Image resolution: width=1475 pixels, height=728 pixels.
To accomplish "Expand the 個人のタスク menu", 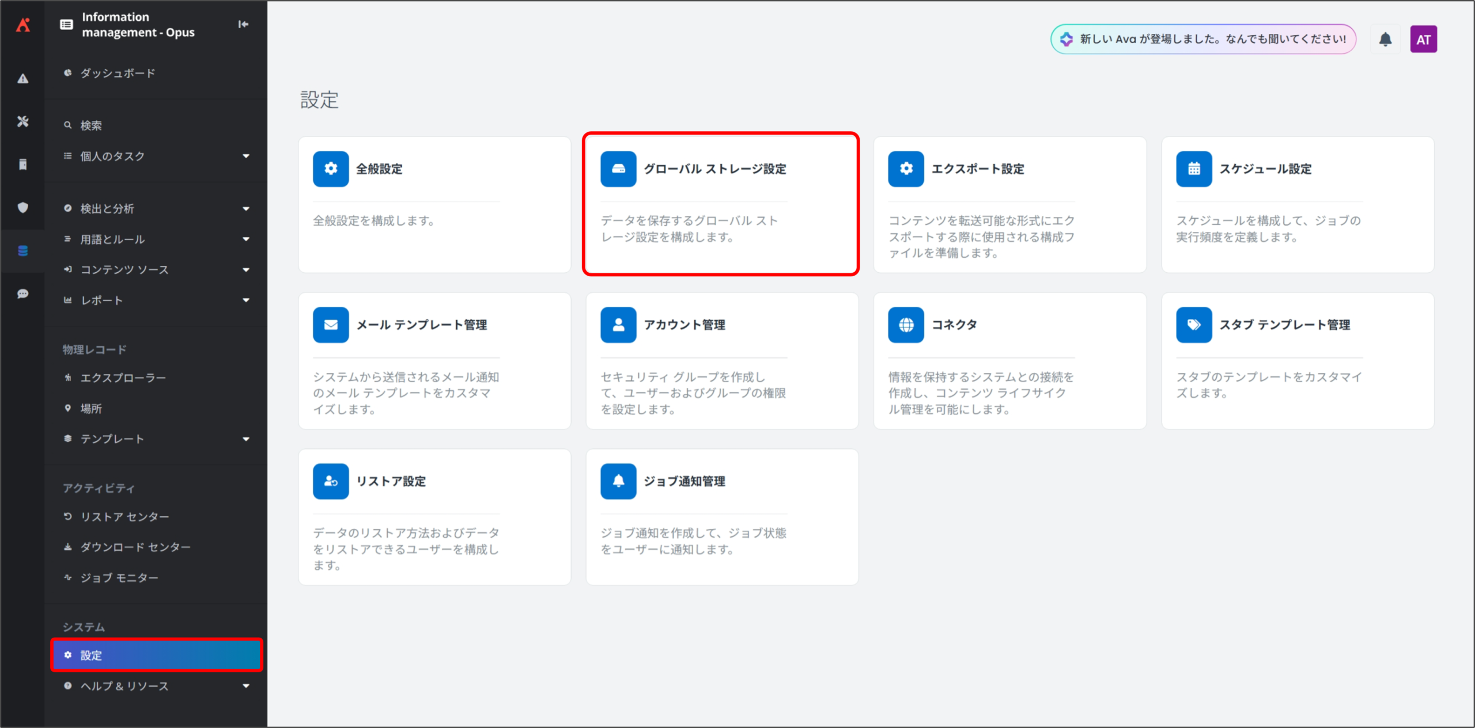I will [246, 156].
